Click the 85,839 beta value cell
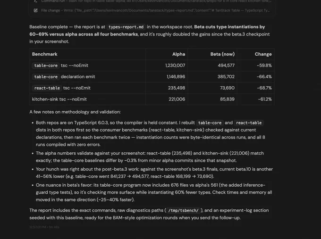Screen dimensions: 321x239 (227, 99)
